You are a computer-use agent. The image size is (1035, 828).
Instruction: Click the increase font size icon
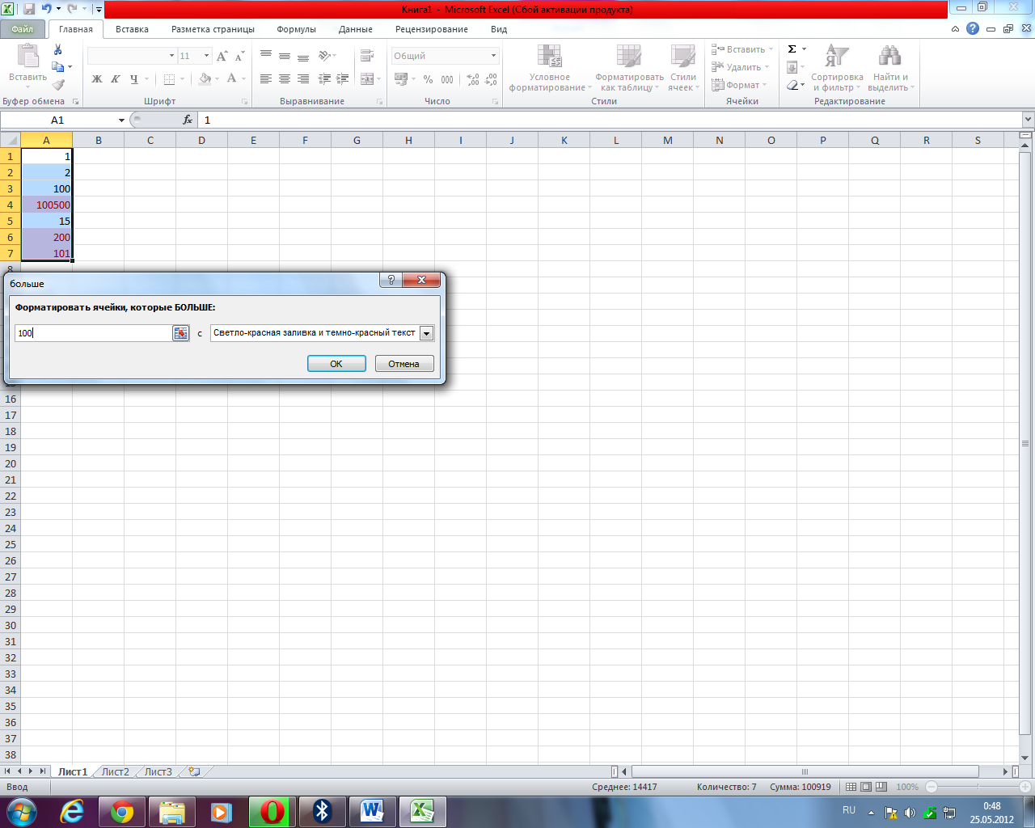222,56
